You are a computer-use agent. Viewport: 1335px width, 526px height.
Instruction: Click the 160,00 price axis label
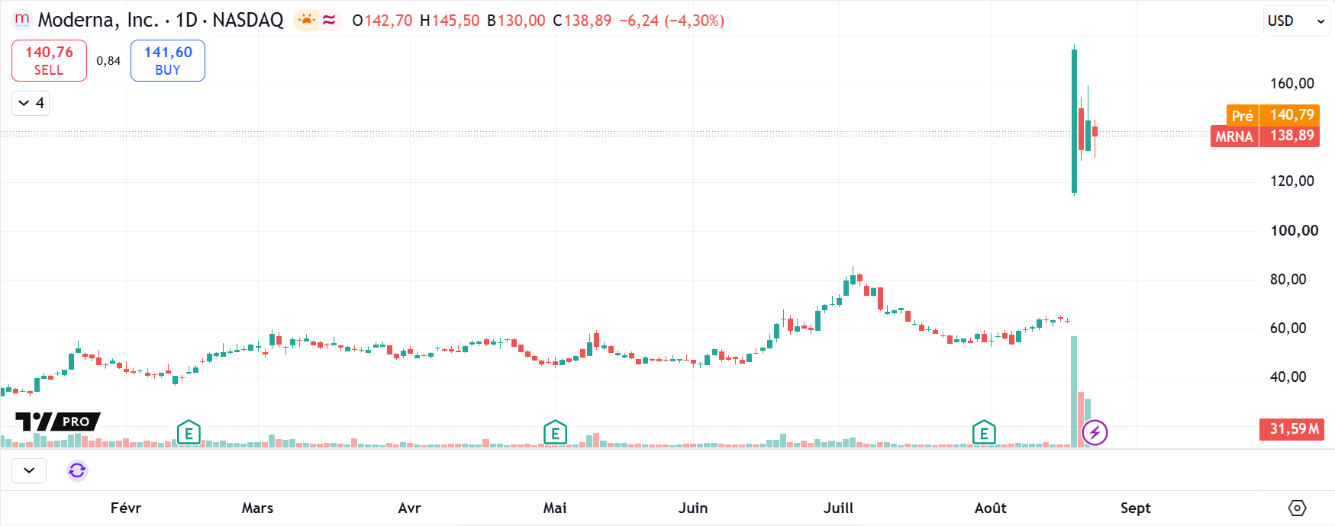point(1292,83)
